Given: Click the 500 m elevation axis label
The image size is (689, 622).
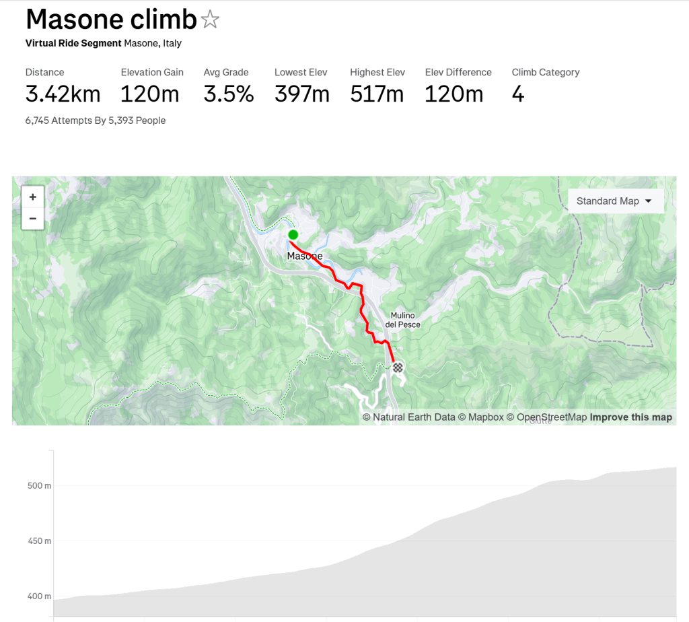Looking at the screenshot, I should click(x=38, y=485).
